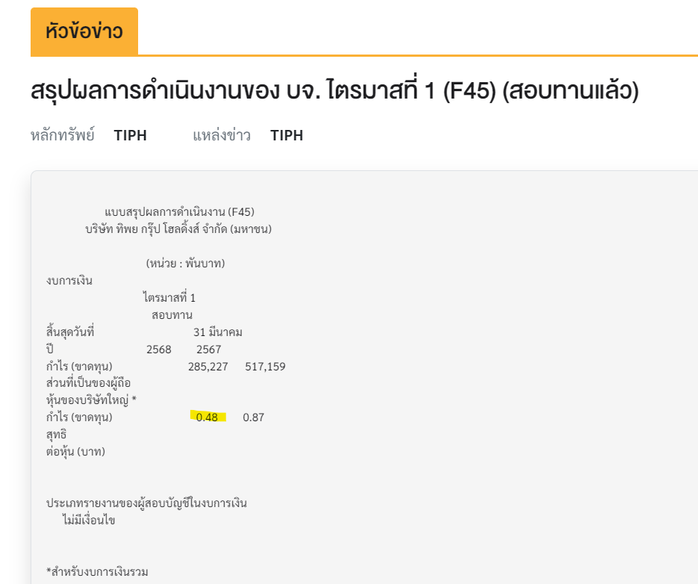Click the ไม่มีเงื่อนไข text

click(x=89, y=520)
